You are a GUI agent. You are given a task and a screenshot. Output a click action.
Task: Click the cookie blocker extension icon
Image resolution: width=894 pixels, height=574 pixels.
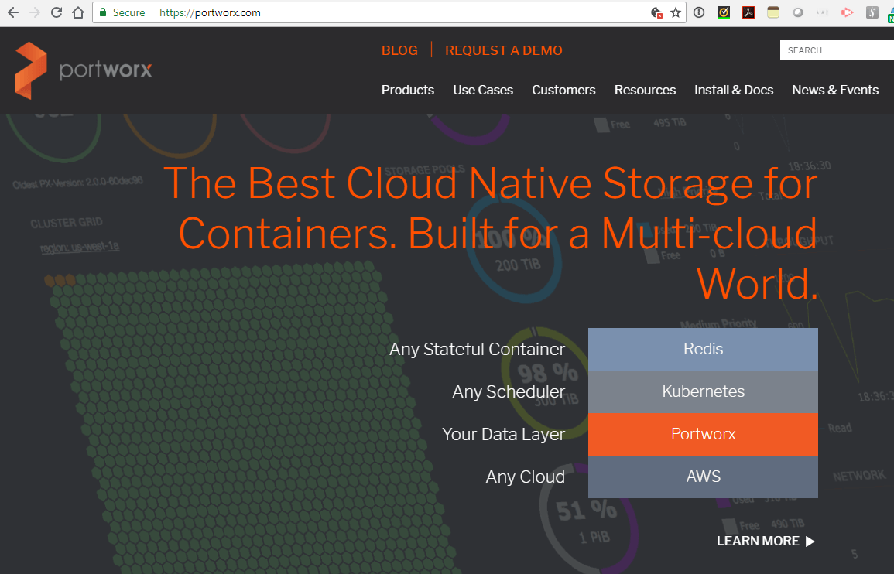point(657,12)
